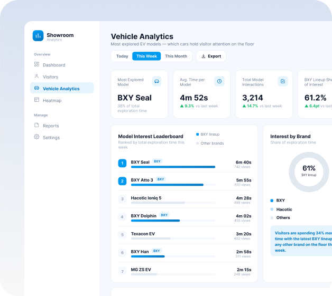This screenshot has width=332, height=296.
Task: Click BXY Han in the leaderboard
Action: pyautogui.click(x=140, y=252)
